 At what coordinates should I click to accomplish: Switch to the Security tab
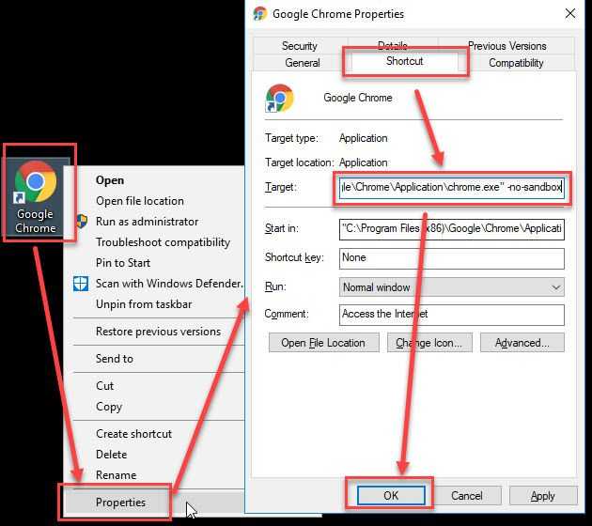(300, 46)
